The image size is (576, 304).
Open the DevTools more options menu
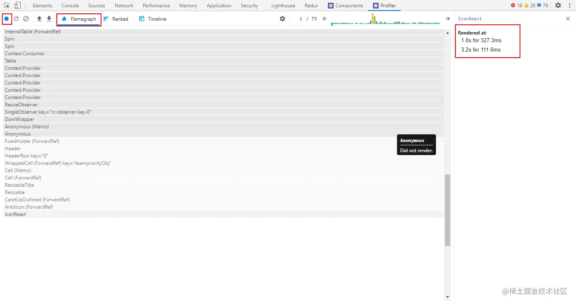click(x=569, y=6)
